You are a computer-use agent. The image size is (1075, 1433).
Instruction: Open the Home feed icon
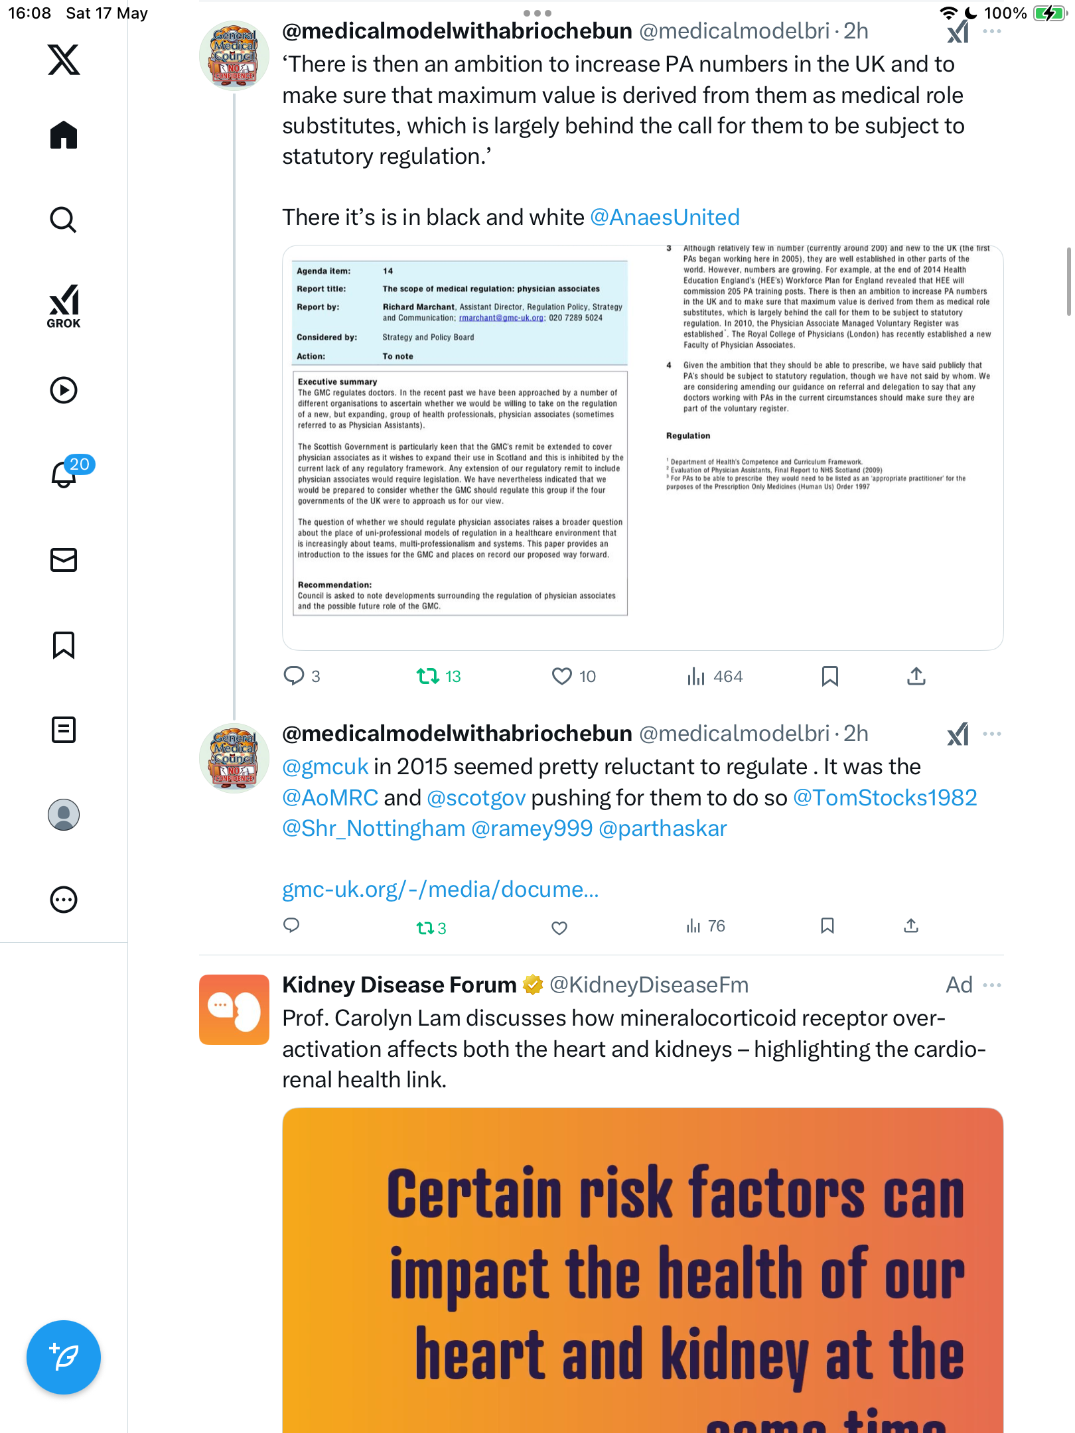[64, 135]
